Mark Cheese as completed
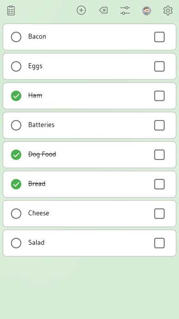The width and height of the screenshot is (179, 319). pyautogui.click(x=16, y=214)
